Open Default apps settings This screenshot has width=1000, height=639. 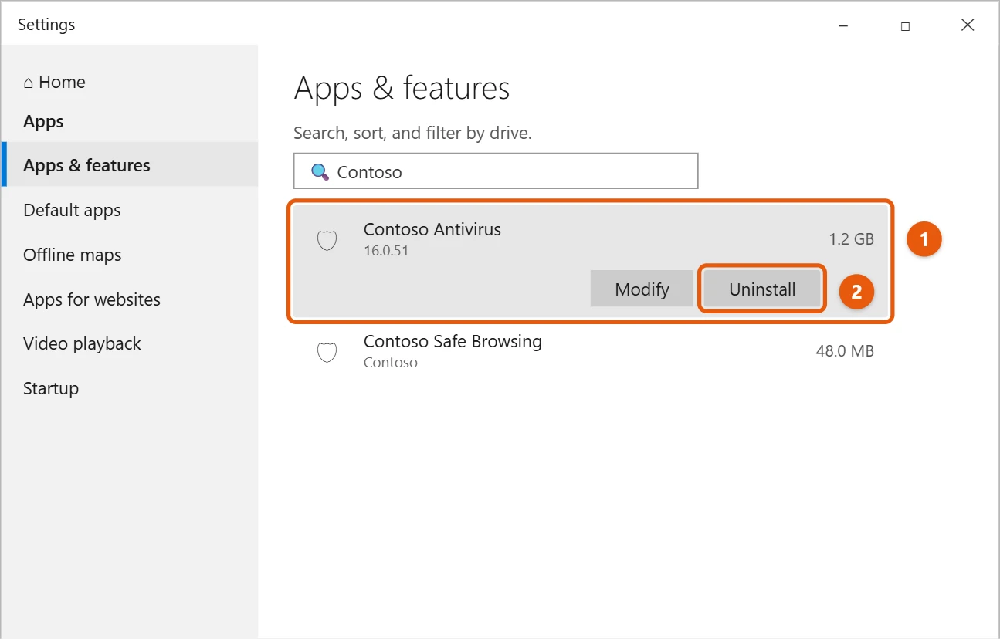click(72, 210)
